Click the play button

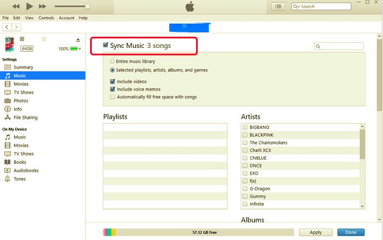[x=29, y=7]
